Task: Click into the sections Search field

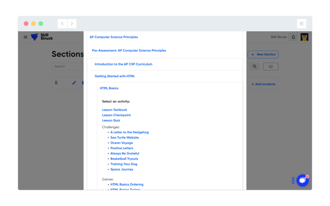Action: pos(67,66)
